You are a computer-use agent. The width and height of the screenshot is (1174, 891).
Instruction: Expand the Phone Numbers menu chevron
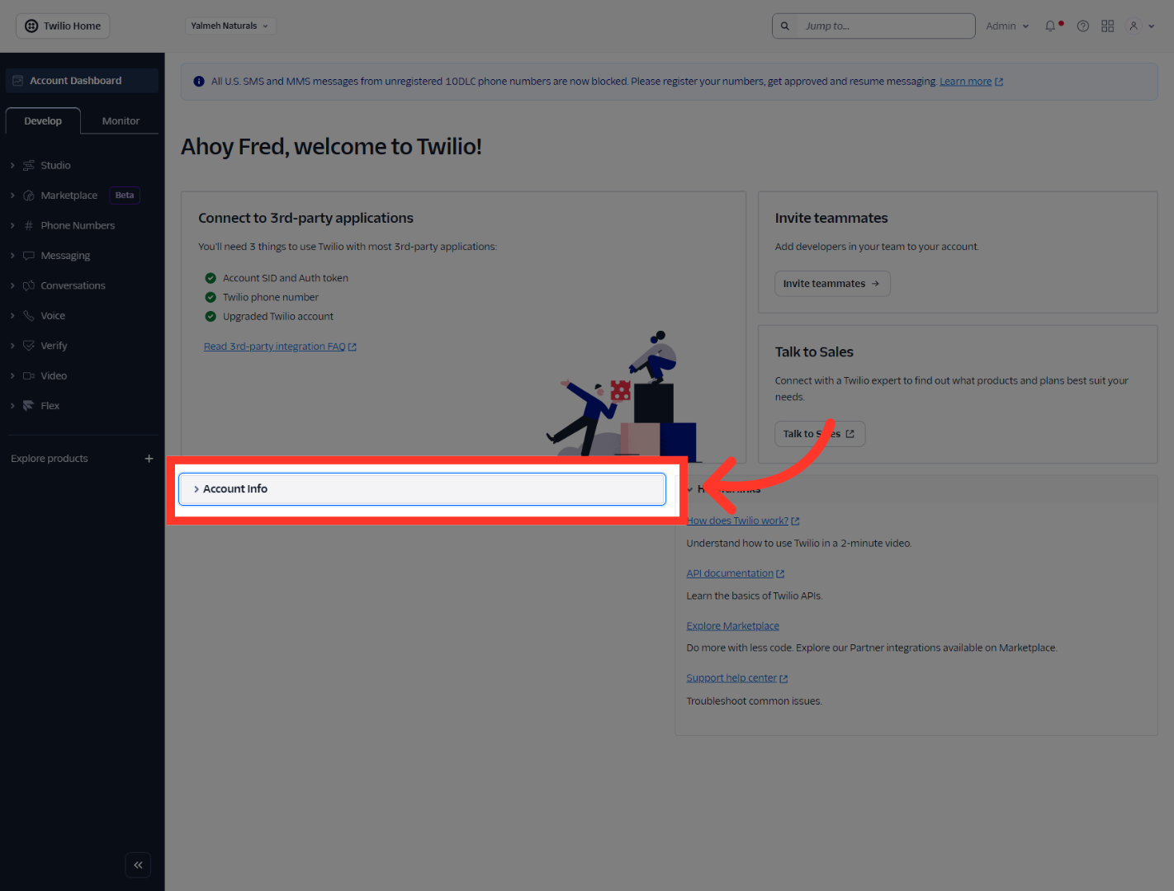coord(12,225)
